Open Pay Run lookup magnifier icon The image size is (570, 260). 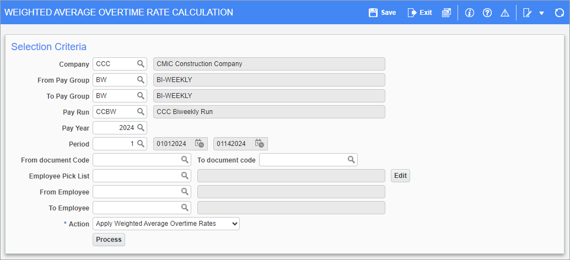tap(141, 112)
